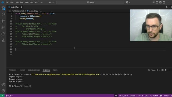Change indentation via Spaces: 4
Viewport: 172px width, 97px height.
(133, 96)
